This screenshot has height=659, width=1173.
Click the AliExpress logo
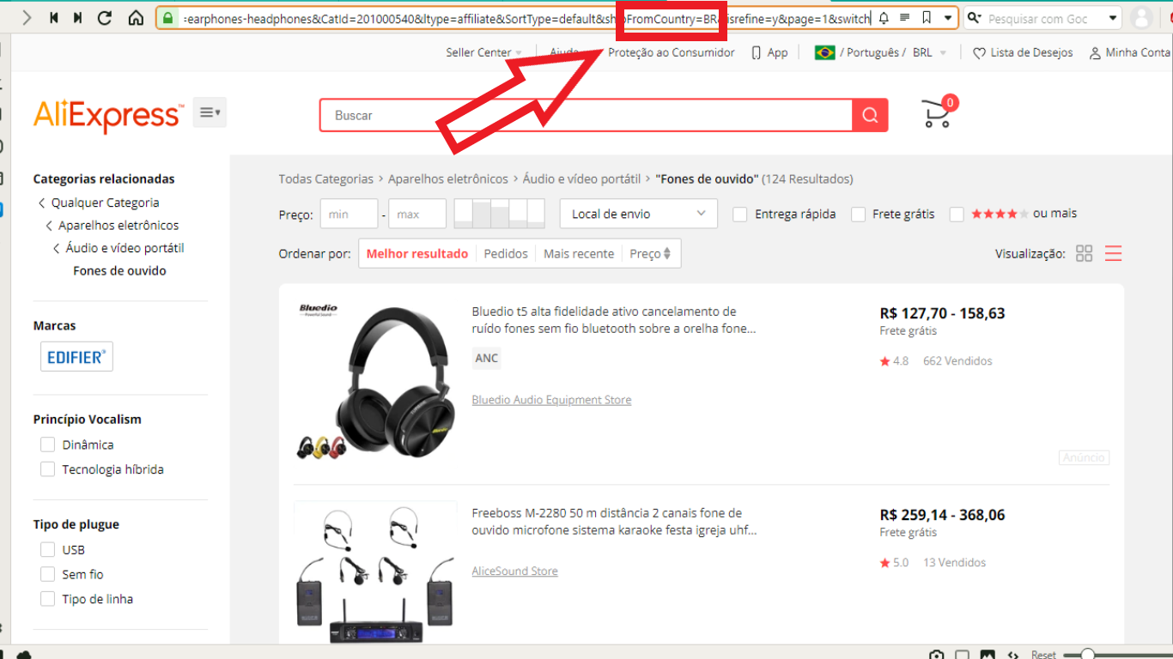click(108, 115)
